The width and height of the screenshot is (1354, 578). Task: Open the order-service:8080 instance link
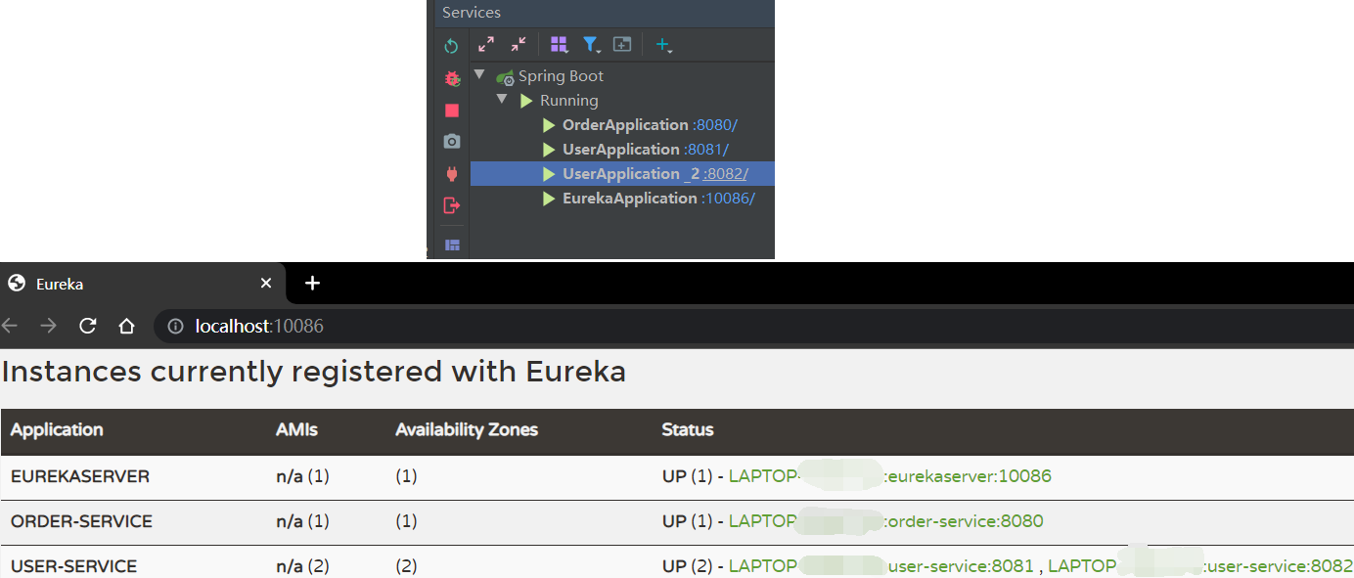pos(886,521)
